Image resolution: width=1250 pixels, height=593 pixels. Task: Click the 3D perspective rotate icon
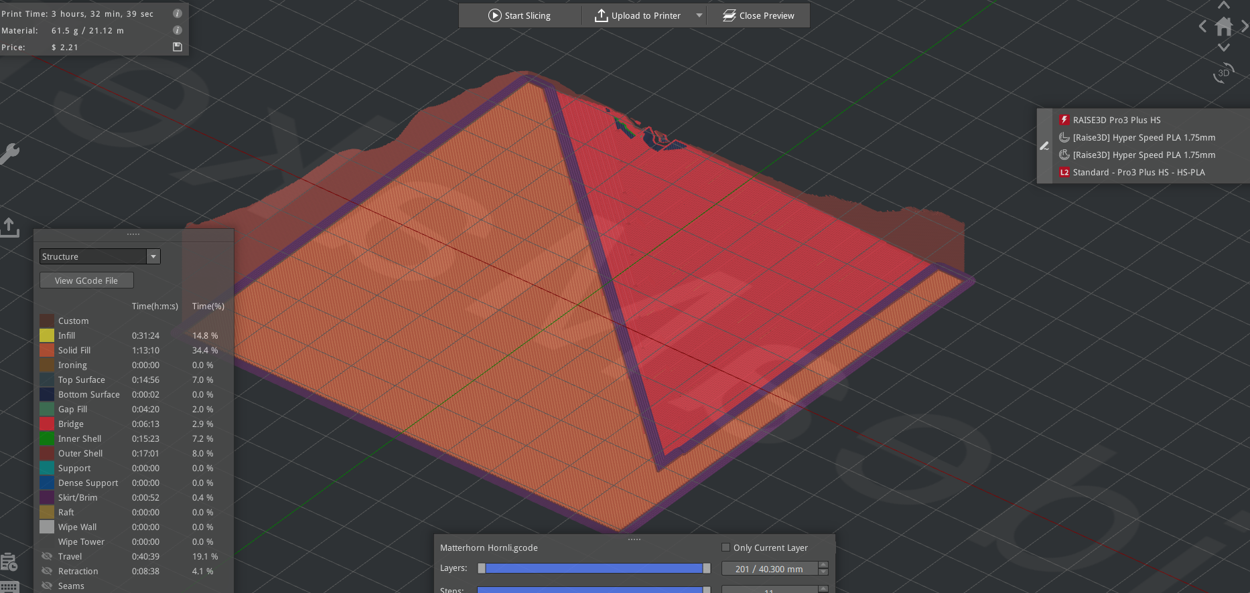coord(1224,73)
